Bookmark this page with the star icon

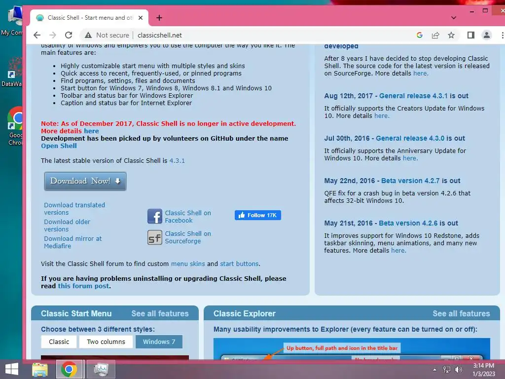[x=451, y=35]
